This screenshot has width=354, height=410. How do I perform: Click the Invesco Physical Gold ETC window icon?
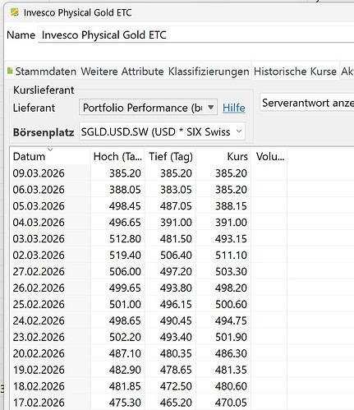tap(15, 12)
